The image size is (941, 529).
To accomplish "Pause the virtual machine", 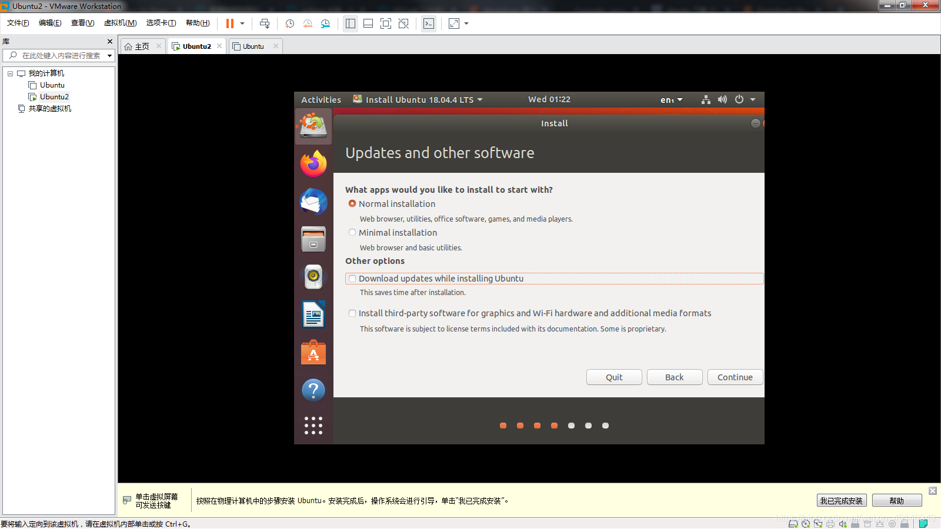I will 229,24.
